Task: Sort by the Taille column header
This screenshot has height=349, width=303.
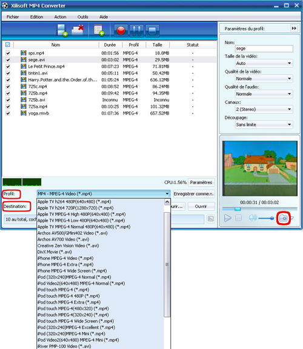Action: 158,45
